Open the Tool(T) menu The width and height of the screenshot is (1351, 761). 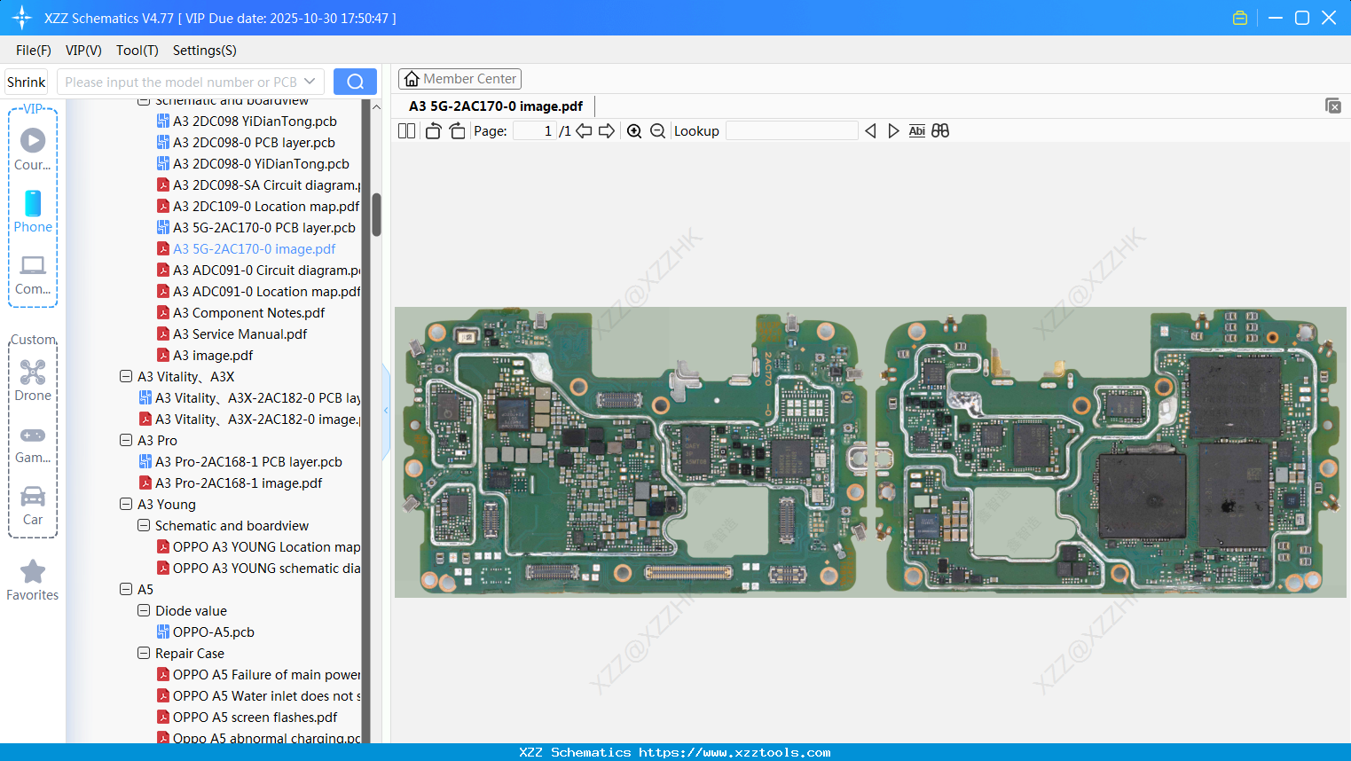(137, 51)
